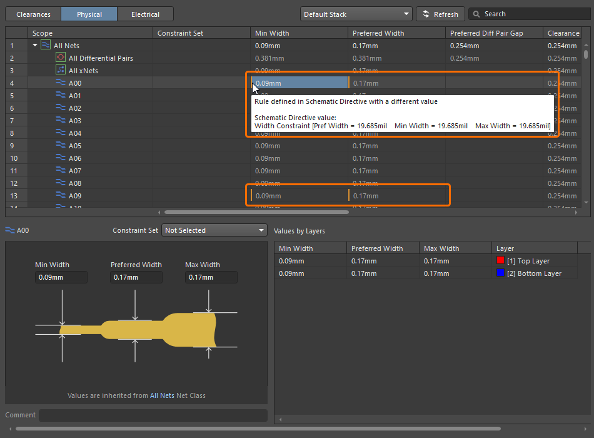This screenshot has width=594, height=438.
Task: Click the All Differential Pairs icon
Action: (x=60, y=58)
